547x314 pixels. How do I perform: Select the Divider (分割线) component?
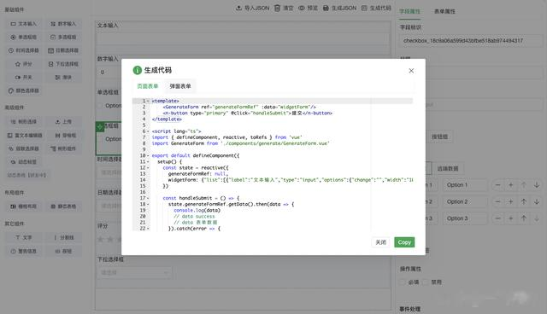(x=63, y=237)
